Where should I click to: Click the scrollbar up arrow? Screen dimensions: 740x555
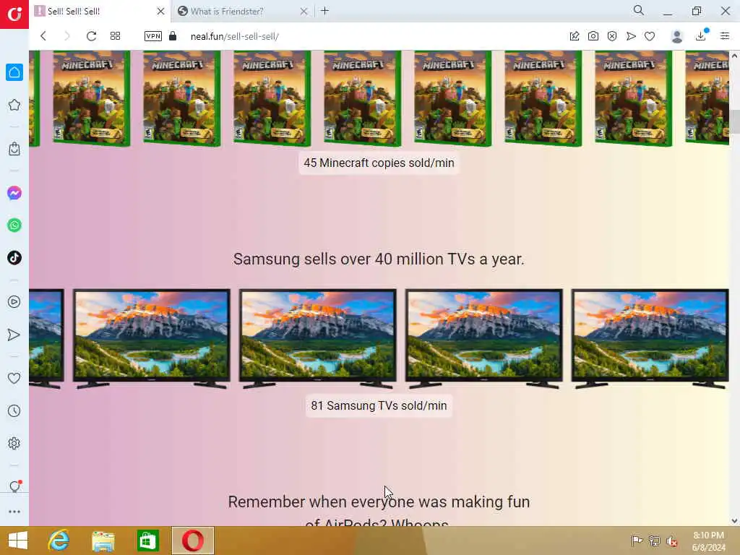click(x=734, y=56)
